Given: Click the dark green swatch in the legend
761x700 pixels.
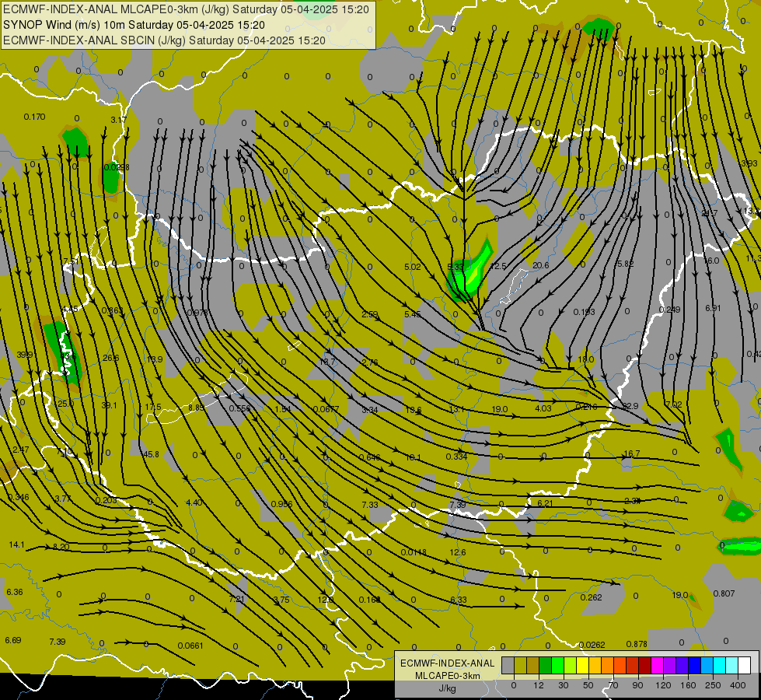Looking at the screenshot, I should pos(545,666).
